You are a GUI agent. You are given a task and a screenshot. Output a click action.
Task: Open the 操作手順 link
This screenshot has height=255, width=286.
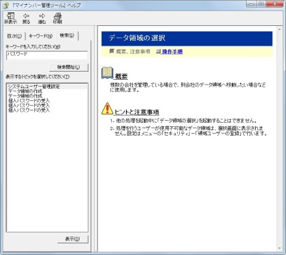click(172, 52)
